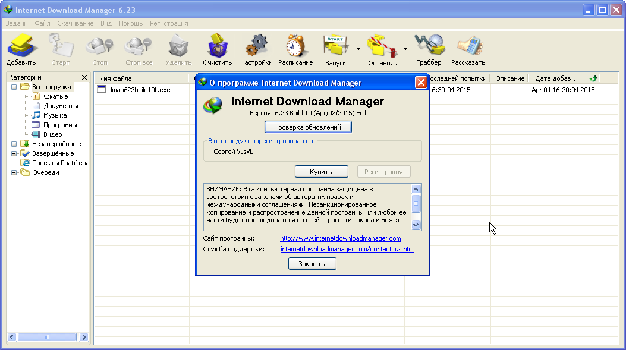Viewport: 626px width, 350px height.
Task: Open Настройки gear icon in toolbar
Action: point(256,45)
